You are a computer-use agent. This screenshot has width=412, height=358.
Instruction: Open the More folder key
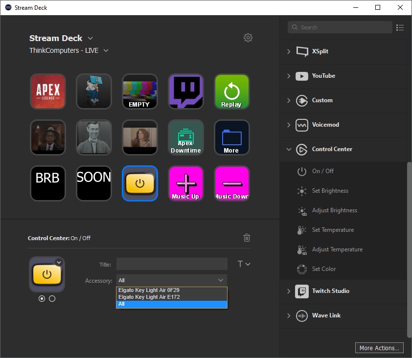[x=232, y=137]
